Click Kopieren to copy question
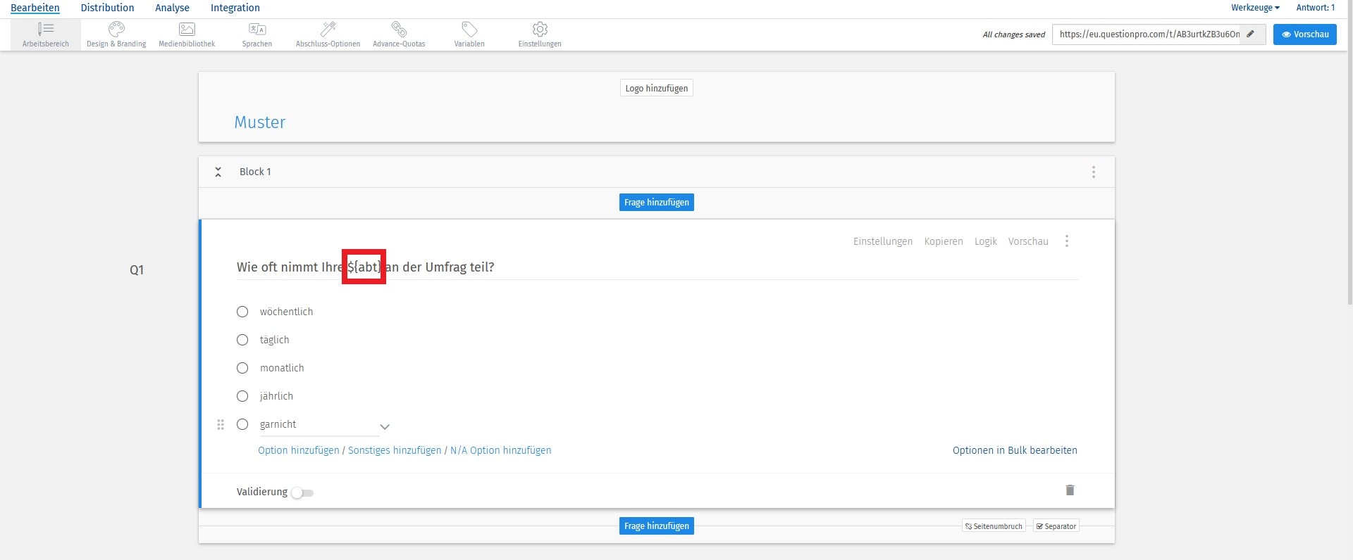Viewport: 1353px width, 560px height. [944, 241]
